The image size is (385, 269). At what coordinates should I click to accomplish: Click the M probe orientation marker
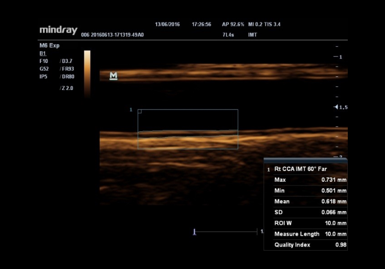pyautogui.click(x=114, y=75)
